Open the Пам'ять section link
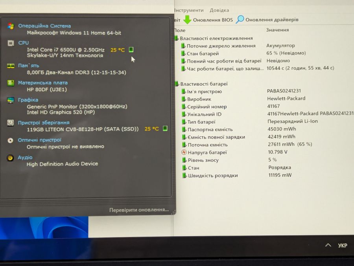This screenshot has width=354, height=266. pyautogui.click(x=29, y=66)
